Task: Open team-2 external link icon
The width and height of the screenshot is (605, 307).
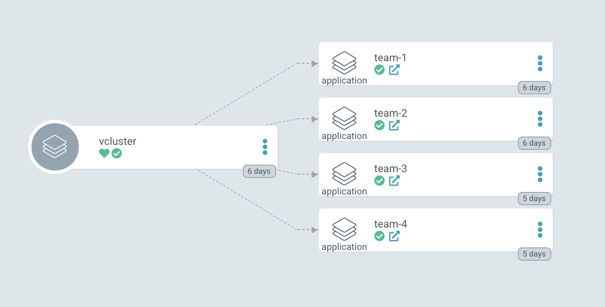Action: click(x=394, y=125)
